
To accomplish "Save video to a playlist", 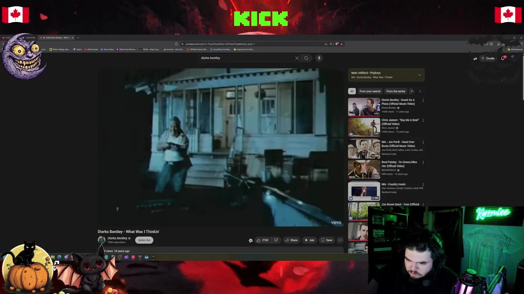I will (327, 240).
